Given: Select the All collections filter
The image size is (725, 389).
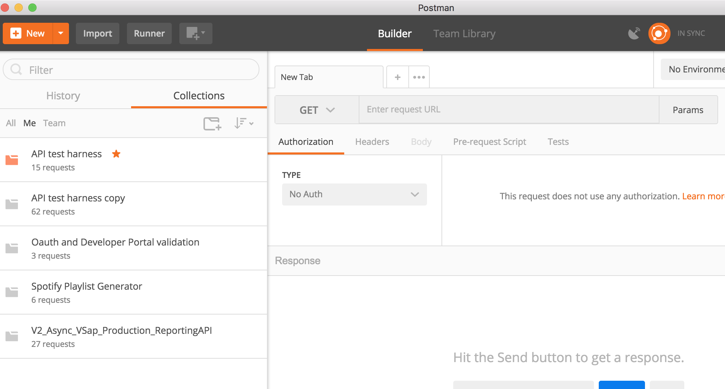Looking at the screenshot, I should click(x=11, y=123).
